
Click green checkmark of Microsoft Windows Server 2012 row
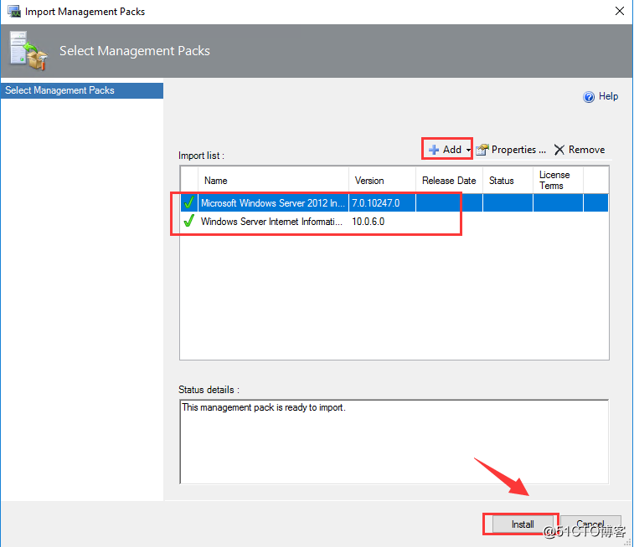(x=188, y=202)
